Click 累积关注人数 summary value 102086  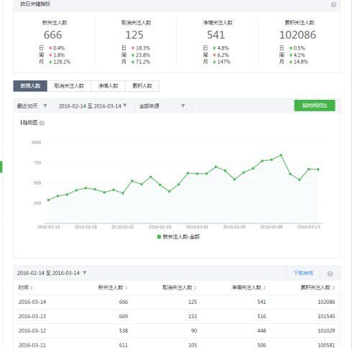[x=297, y=35]
